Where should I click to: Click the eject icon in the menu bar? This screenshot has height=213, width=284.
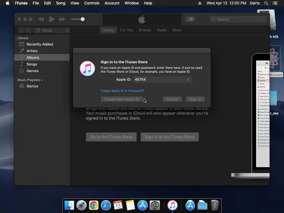pyautogui.click(x=200, y=3)
